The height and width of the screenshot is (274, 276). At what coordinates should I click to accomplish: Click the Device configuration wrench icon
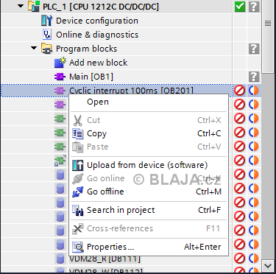pos(46,21)
